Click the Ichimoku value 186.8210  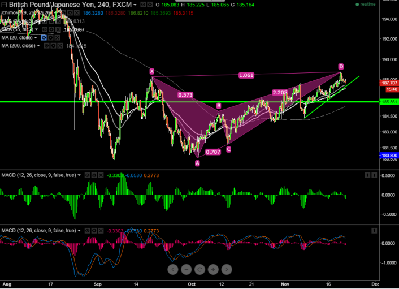[138, 13]
